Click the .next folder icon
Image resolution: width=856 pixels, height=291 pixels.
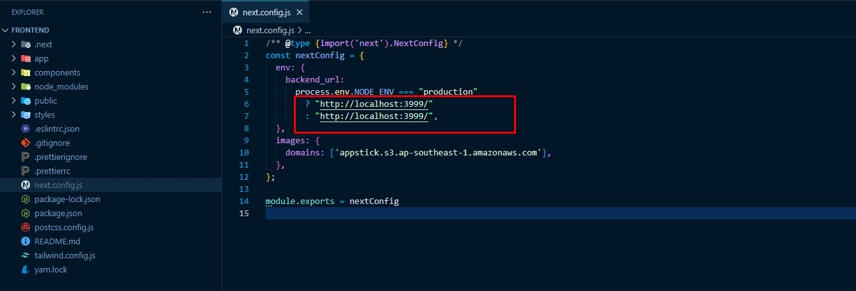click(x=26, y=44)
